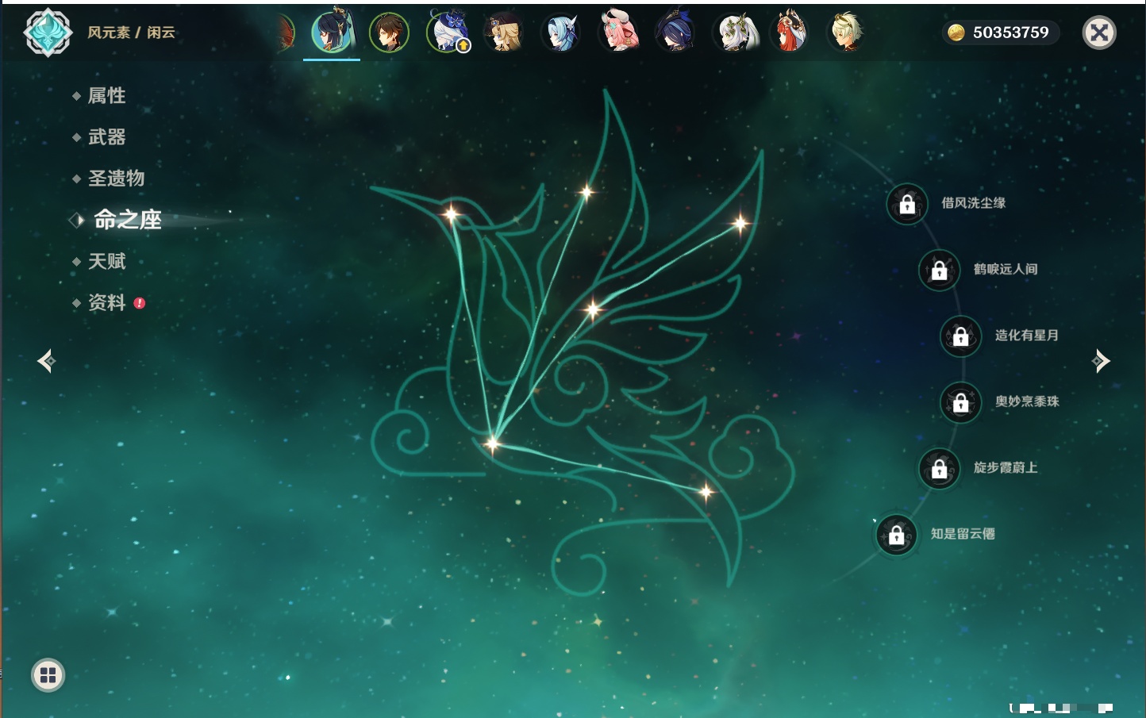Switch to the Navia avatar with blonde hair
Image resolution: width=1146 pixels, height=718 pixels.
(x=504, y=33)
